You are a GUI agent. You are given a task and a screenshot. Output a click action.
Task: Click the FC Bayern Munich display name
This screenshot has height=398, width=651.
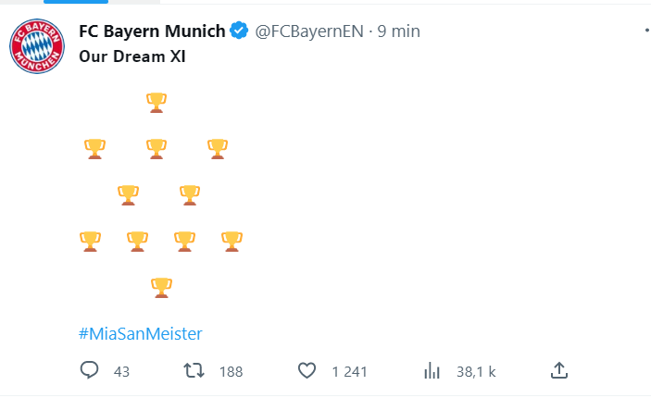[x=152, y=31]
